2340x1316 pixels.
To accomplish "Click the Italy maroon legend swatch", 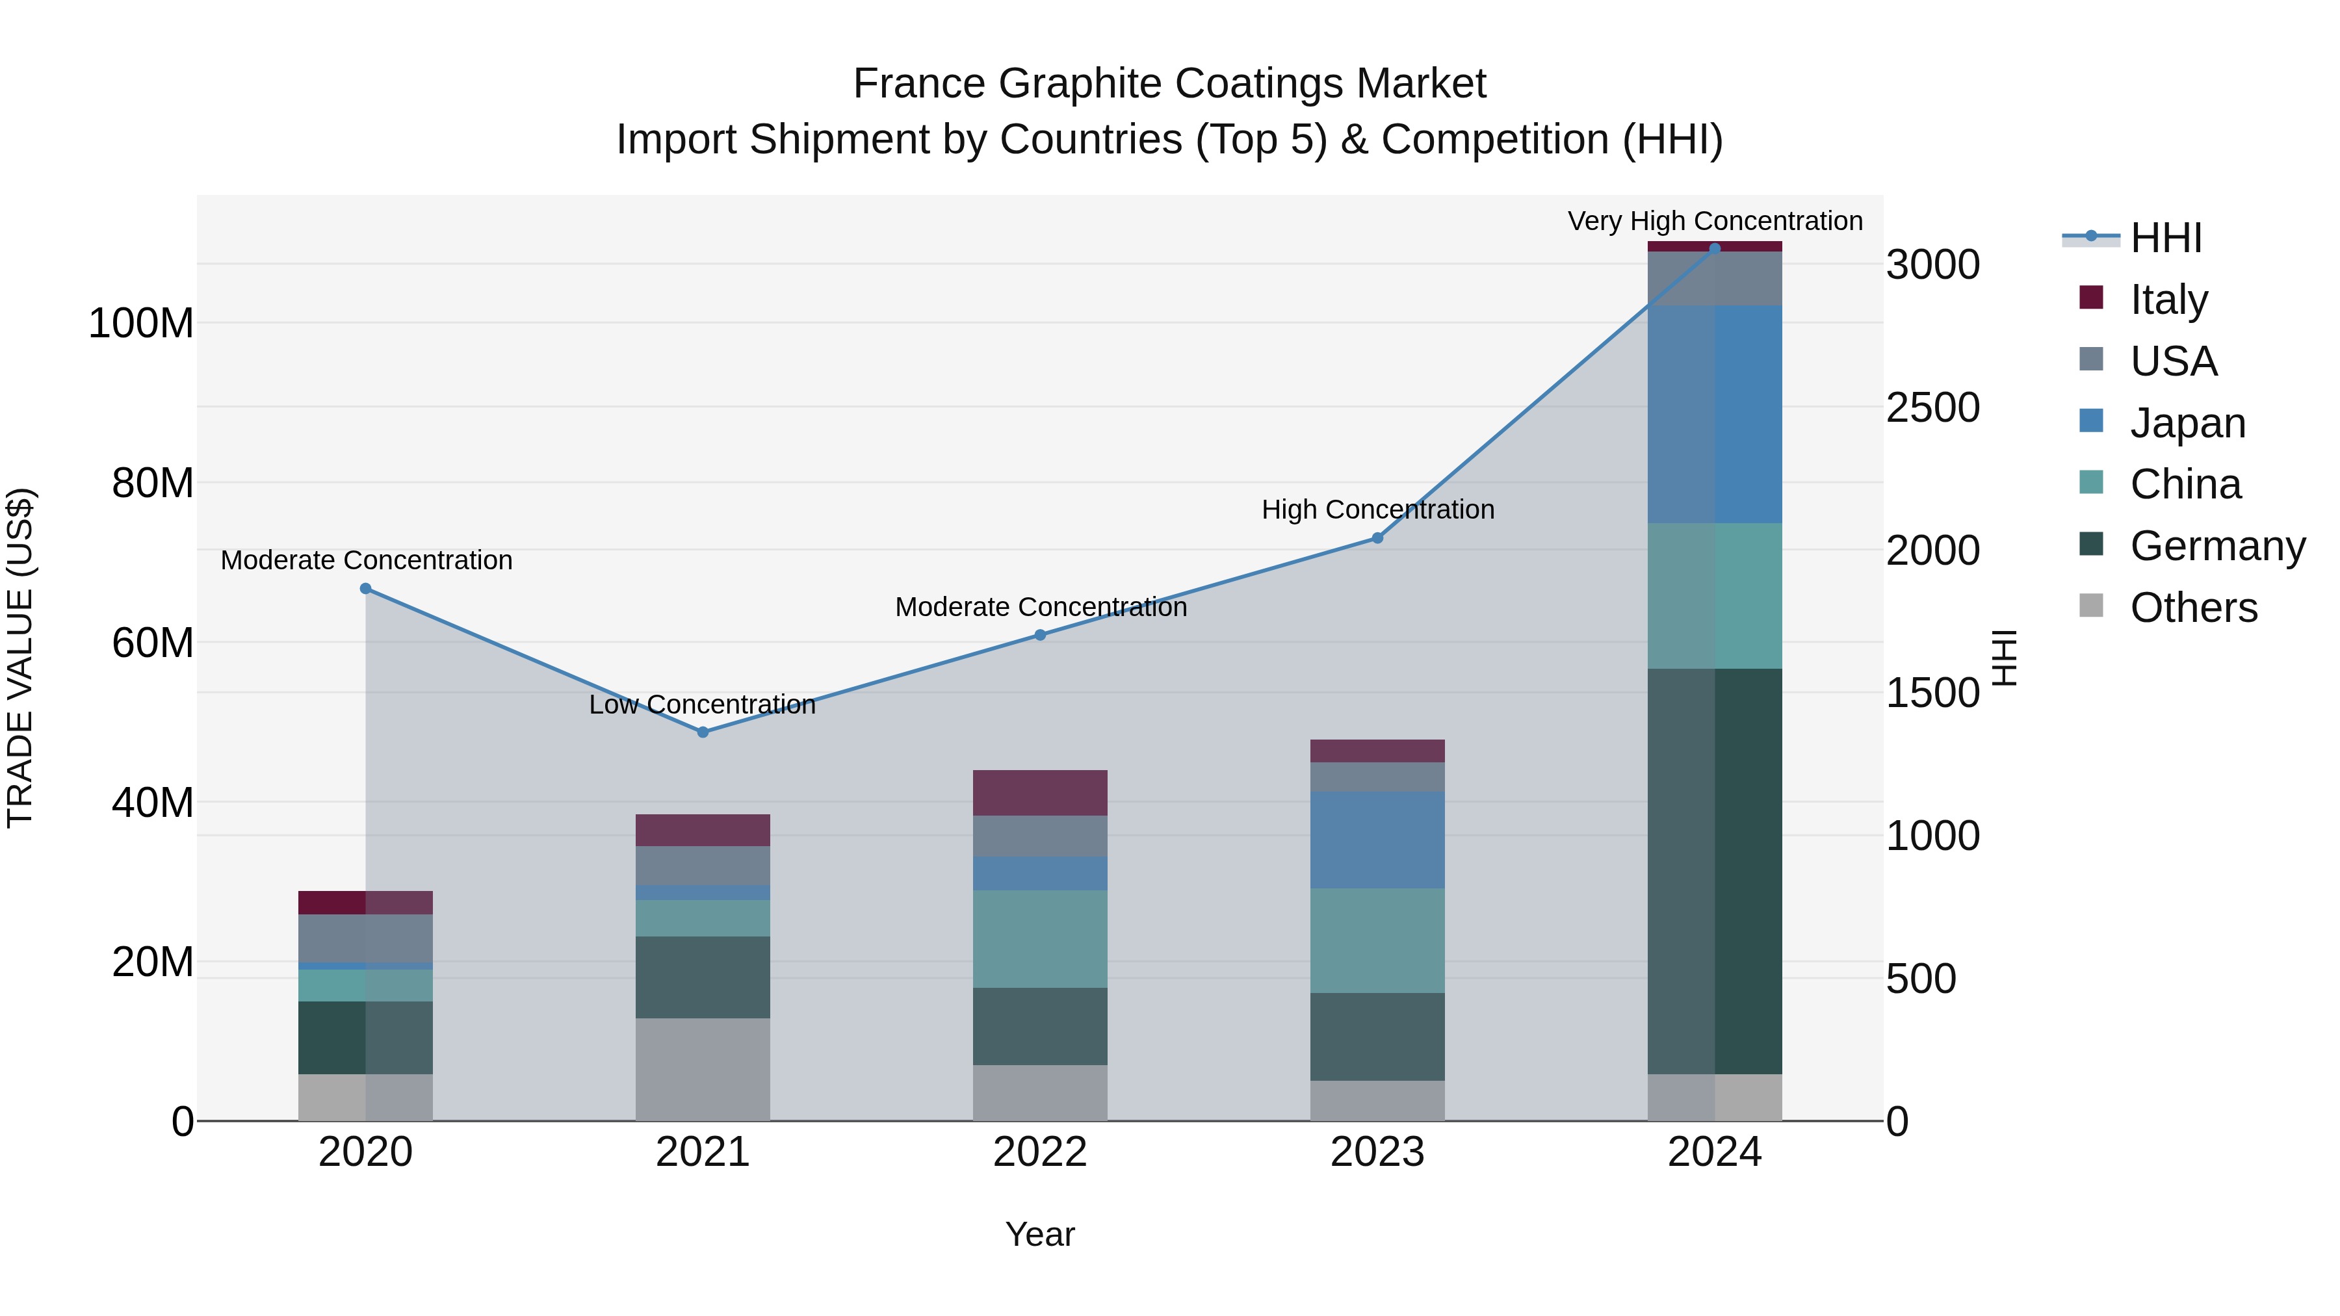I will pos(2091,297).
